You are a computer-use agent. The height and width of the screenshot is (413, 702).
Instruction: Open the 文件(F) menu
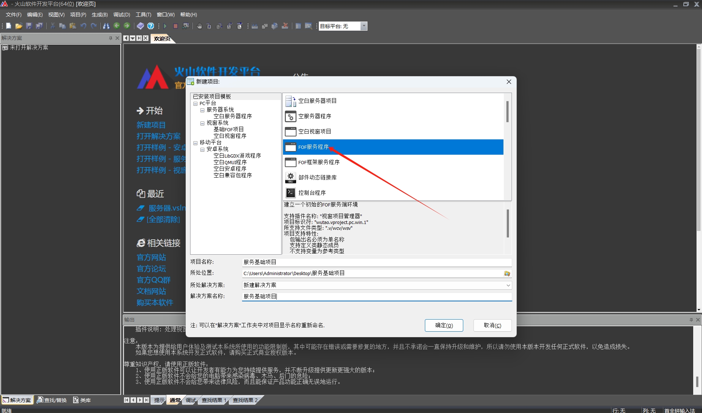14,15
